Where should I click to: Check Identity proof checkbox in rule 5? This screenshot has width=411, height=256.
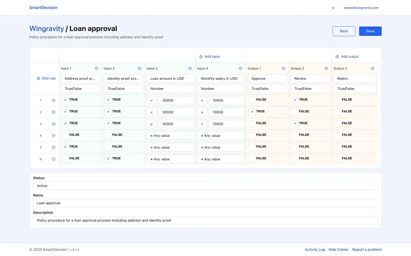(108, 147)
